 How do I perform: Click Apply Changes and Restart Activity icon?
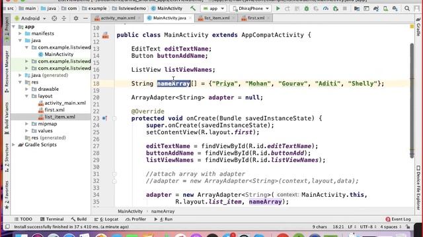pos(288,9)
